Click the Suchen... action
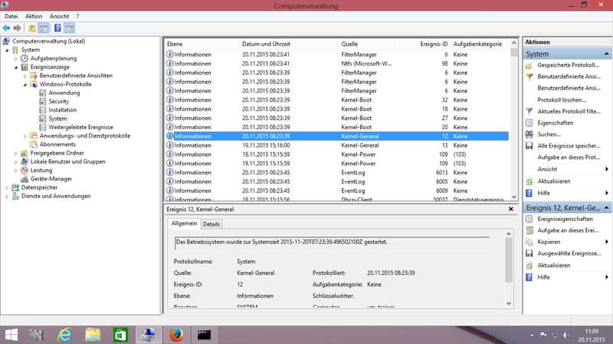613x344 pixels. pyautogui.click(x=549, y=135)
